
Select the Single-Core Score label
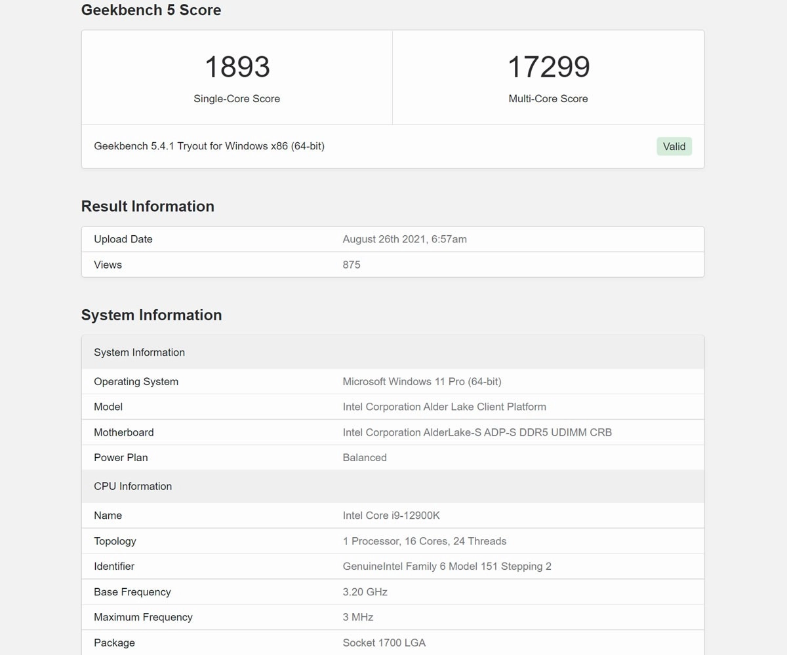click(x=237, y=99)
